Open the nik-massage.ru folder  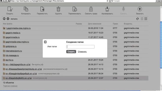(12, 55)
